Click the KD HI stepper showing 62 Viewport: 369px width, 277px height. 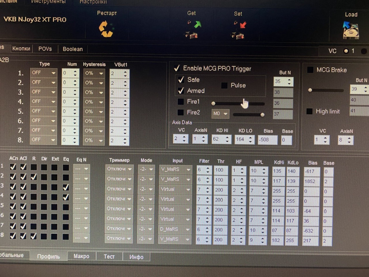[x=221, y=139]
